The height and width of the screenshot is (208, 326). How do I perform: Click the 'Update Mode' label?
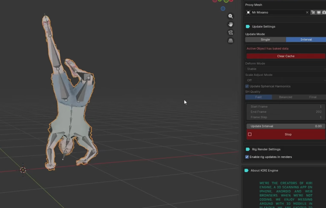pyautogui.click(x=255, y=34)
